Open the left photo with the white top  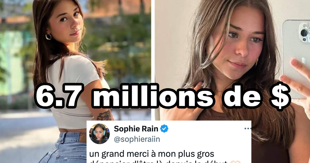tap(75, 82)
